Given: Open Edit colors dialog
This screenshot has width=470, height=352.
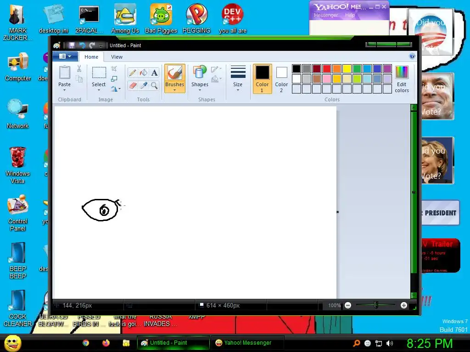Looking at the screenshot, I should pyautogui.click(x=402, y=79).
